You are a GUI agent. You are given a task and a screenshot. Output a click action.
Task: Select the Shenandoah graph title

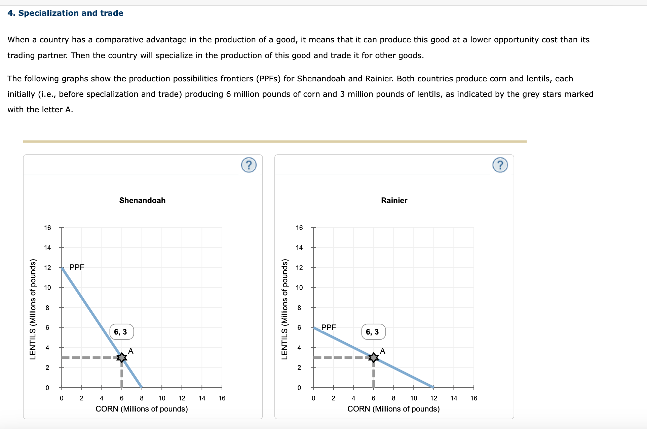[142, 200]
